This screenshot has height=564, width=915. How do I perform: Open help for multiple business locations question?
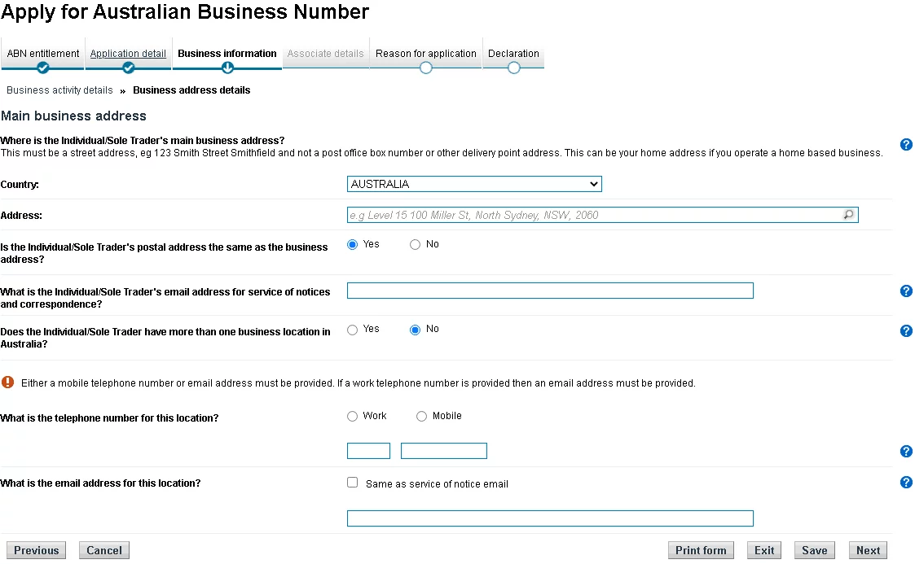906,330
